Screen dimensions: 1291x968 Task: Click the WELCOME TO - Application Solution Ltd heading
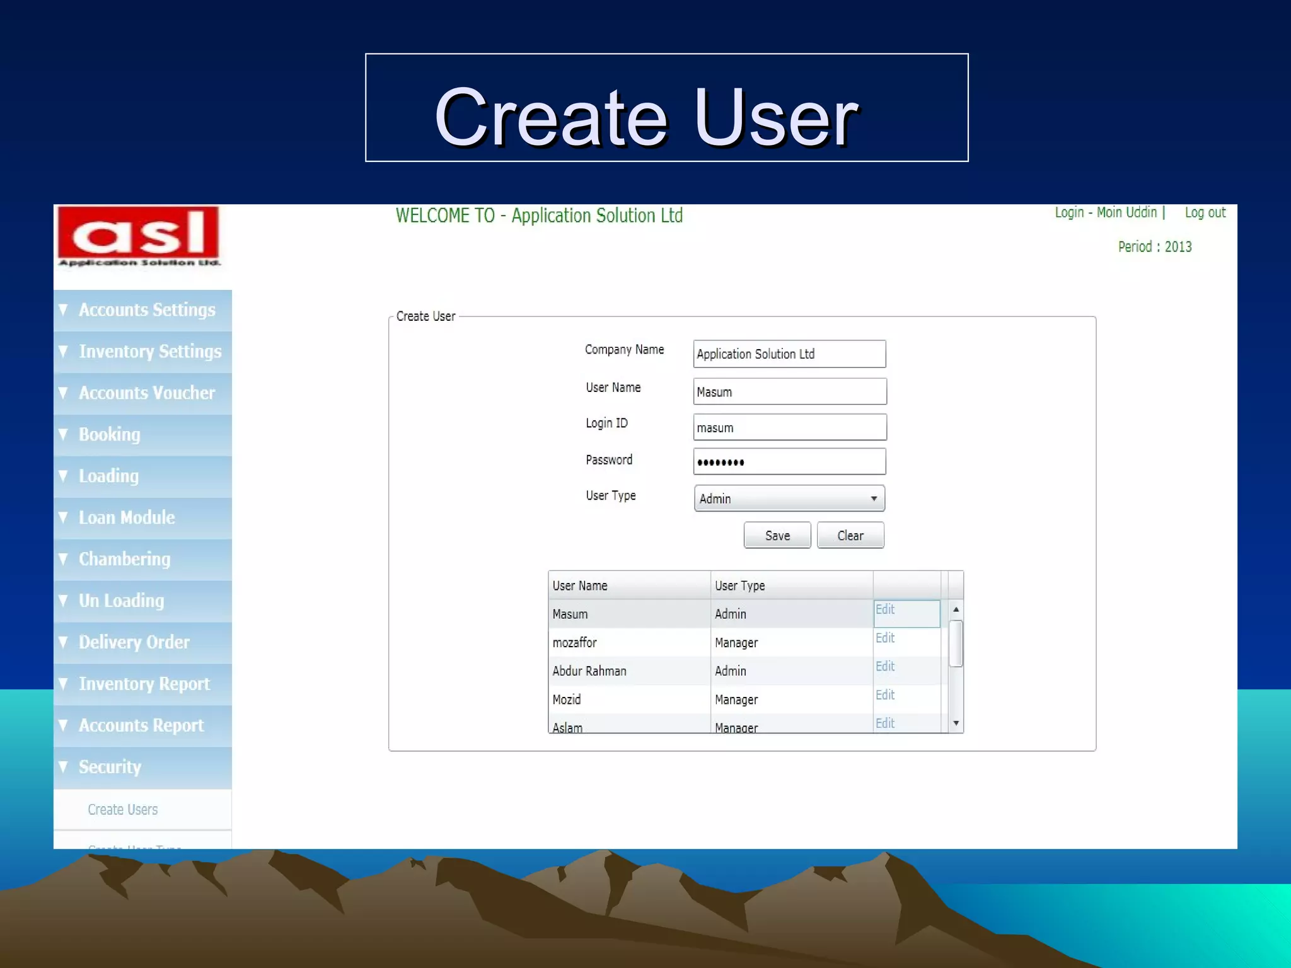(539, 216)
